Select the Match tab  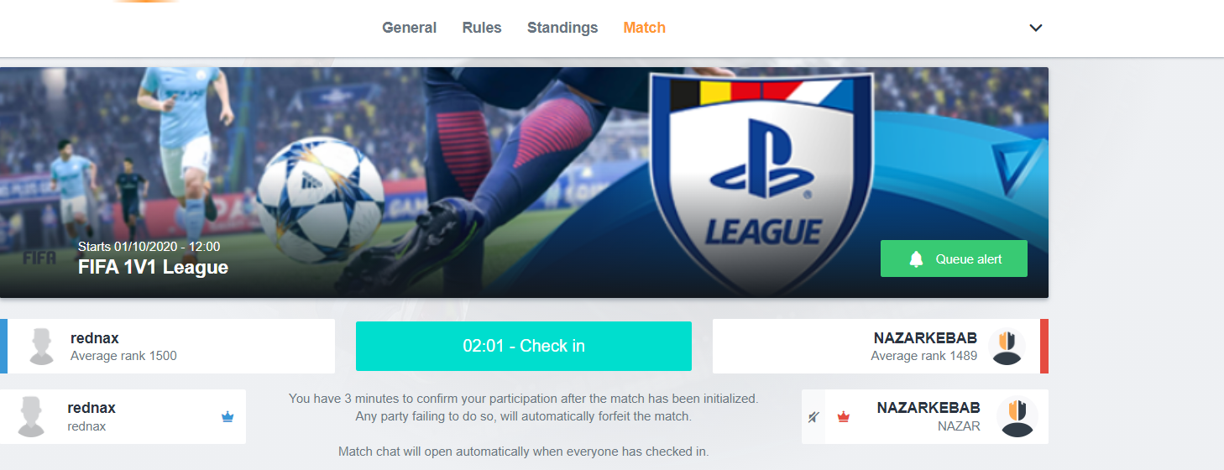pos(645,28)
